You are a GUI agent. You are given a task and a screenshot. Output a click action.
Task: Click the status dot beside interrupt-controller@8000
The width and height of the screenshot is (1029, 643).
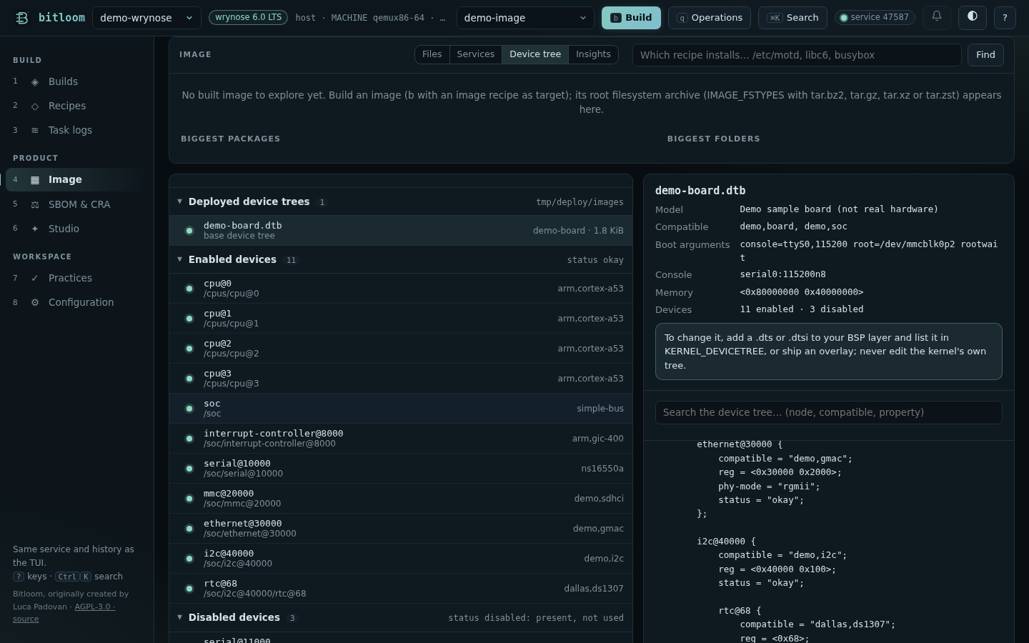[x=189, y=439]
